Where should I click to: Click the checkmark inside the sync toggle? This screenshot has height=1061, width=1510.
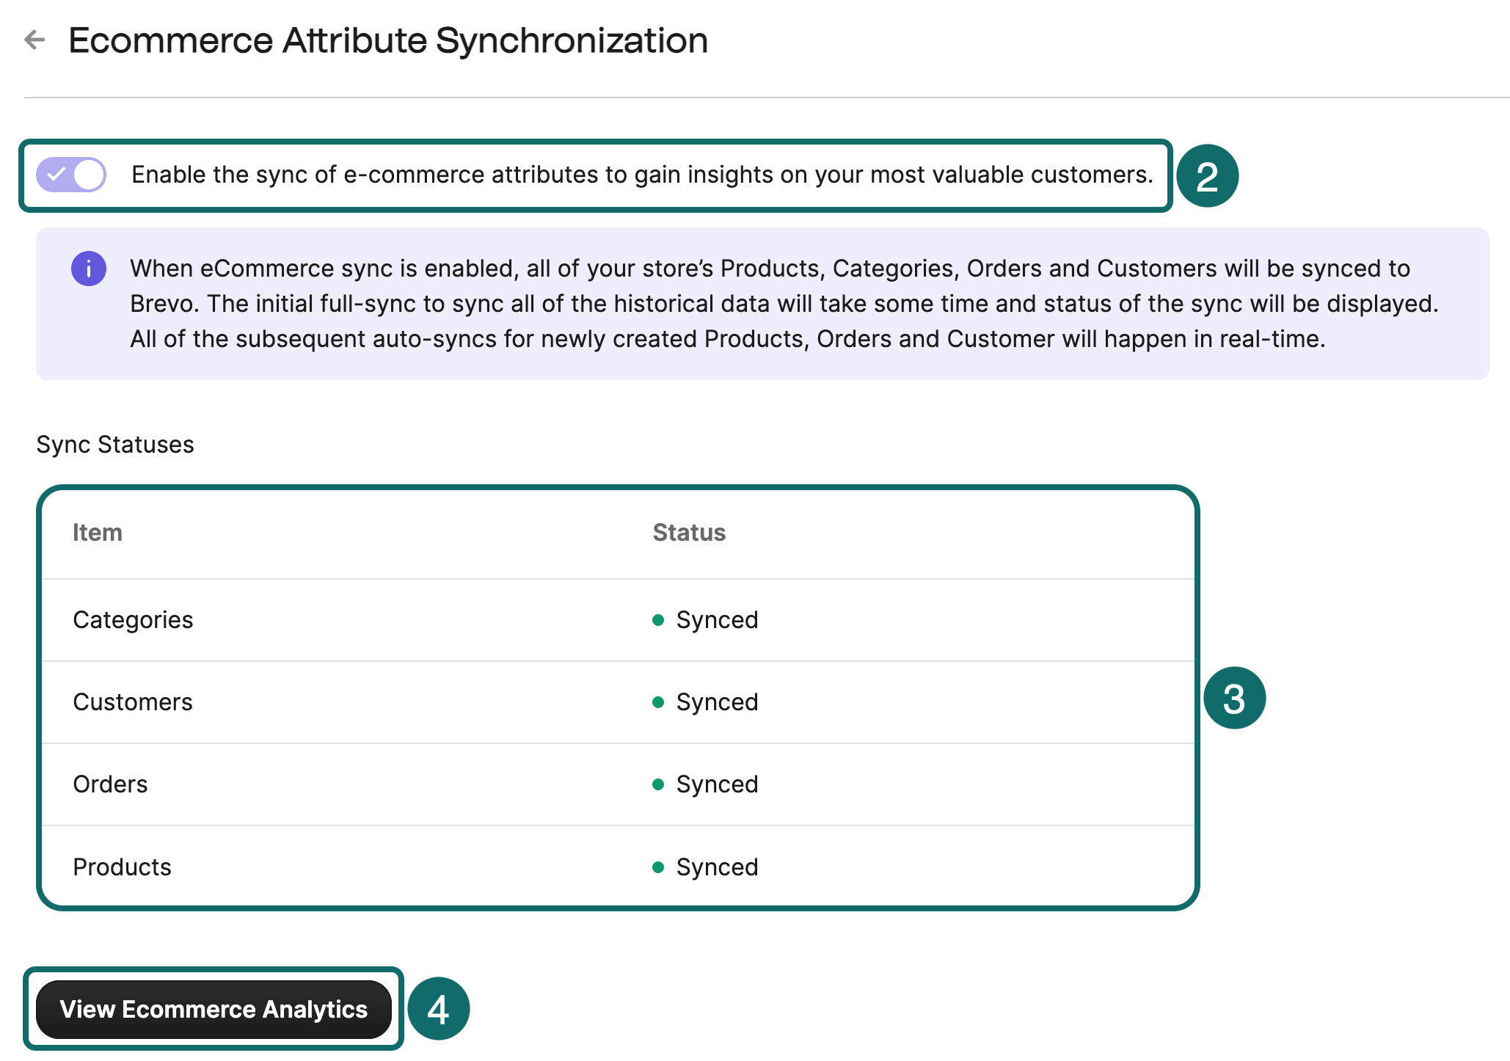(56, 175)
